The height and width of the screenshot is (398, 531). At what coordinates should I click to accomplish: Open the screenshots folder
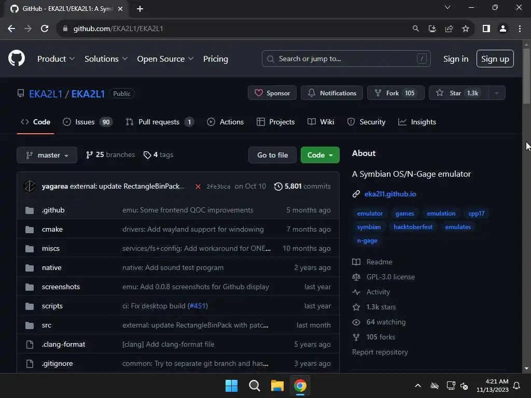point(61,287)
